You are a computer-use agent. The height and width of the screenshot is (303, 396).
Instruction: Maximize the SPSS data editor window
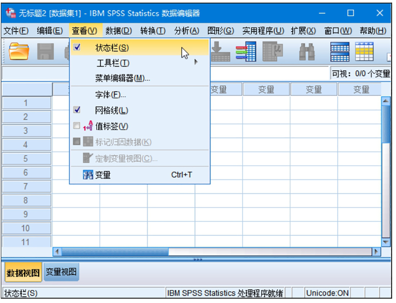(x=351, y=13)
